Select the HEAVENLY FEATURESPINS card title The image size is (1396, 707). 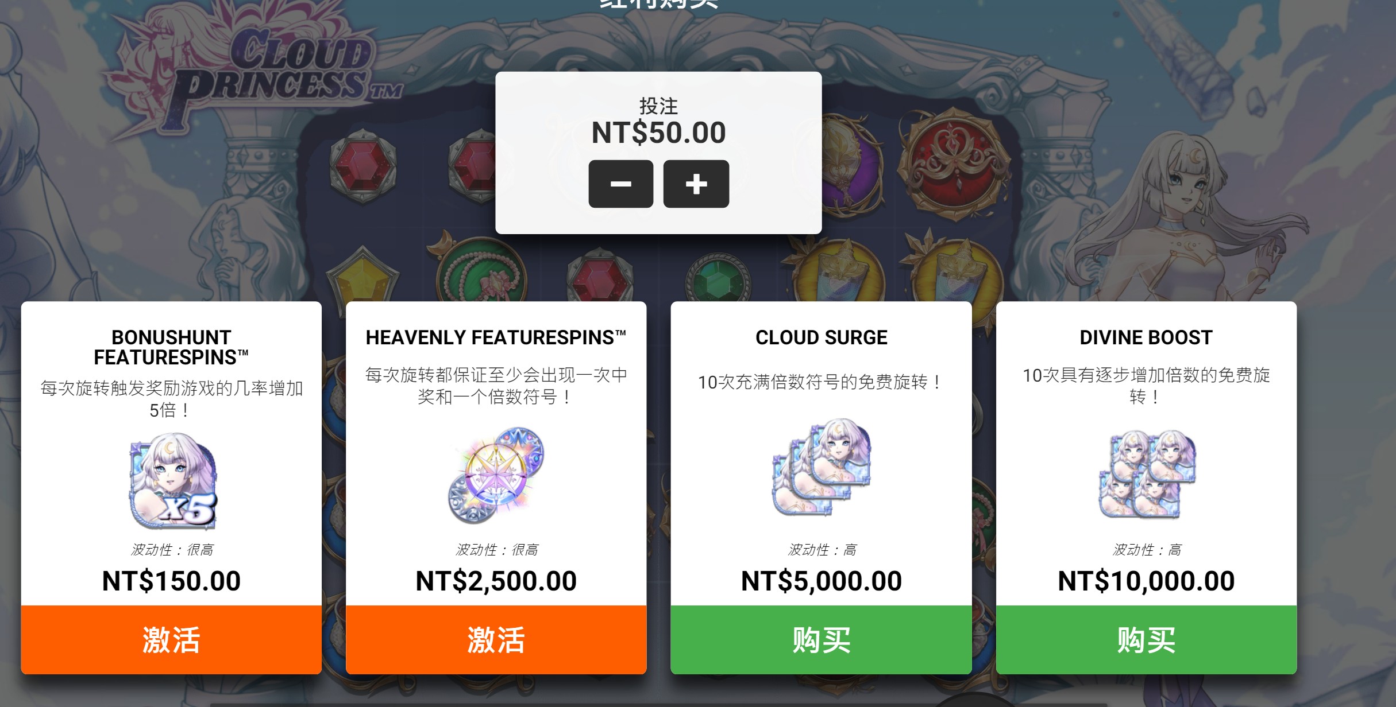click(496, 337)
